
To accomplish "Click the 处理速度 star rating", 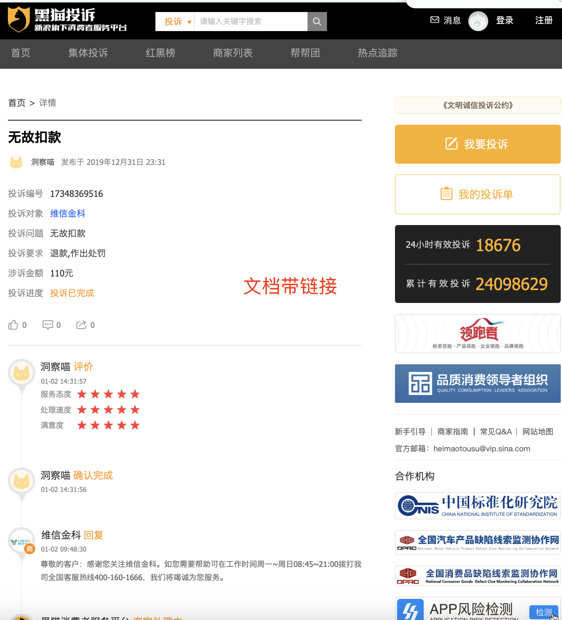I will point(109,410).
